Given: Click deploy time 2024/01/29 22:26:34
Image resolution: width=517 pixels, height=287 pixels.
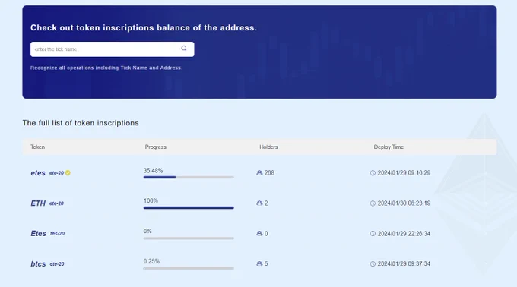Looking at the screenshot, I should click(x=404, y=233).
